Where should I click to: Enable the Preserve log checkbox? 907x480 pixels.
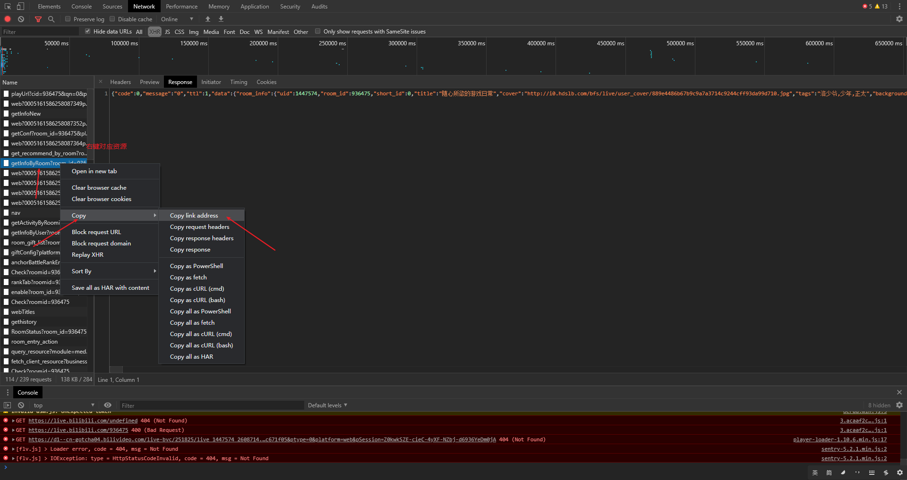[x=68, y=19]
